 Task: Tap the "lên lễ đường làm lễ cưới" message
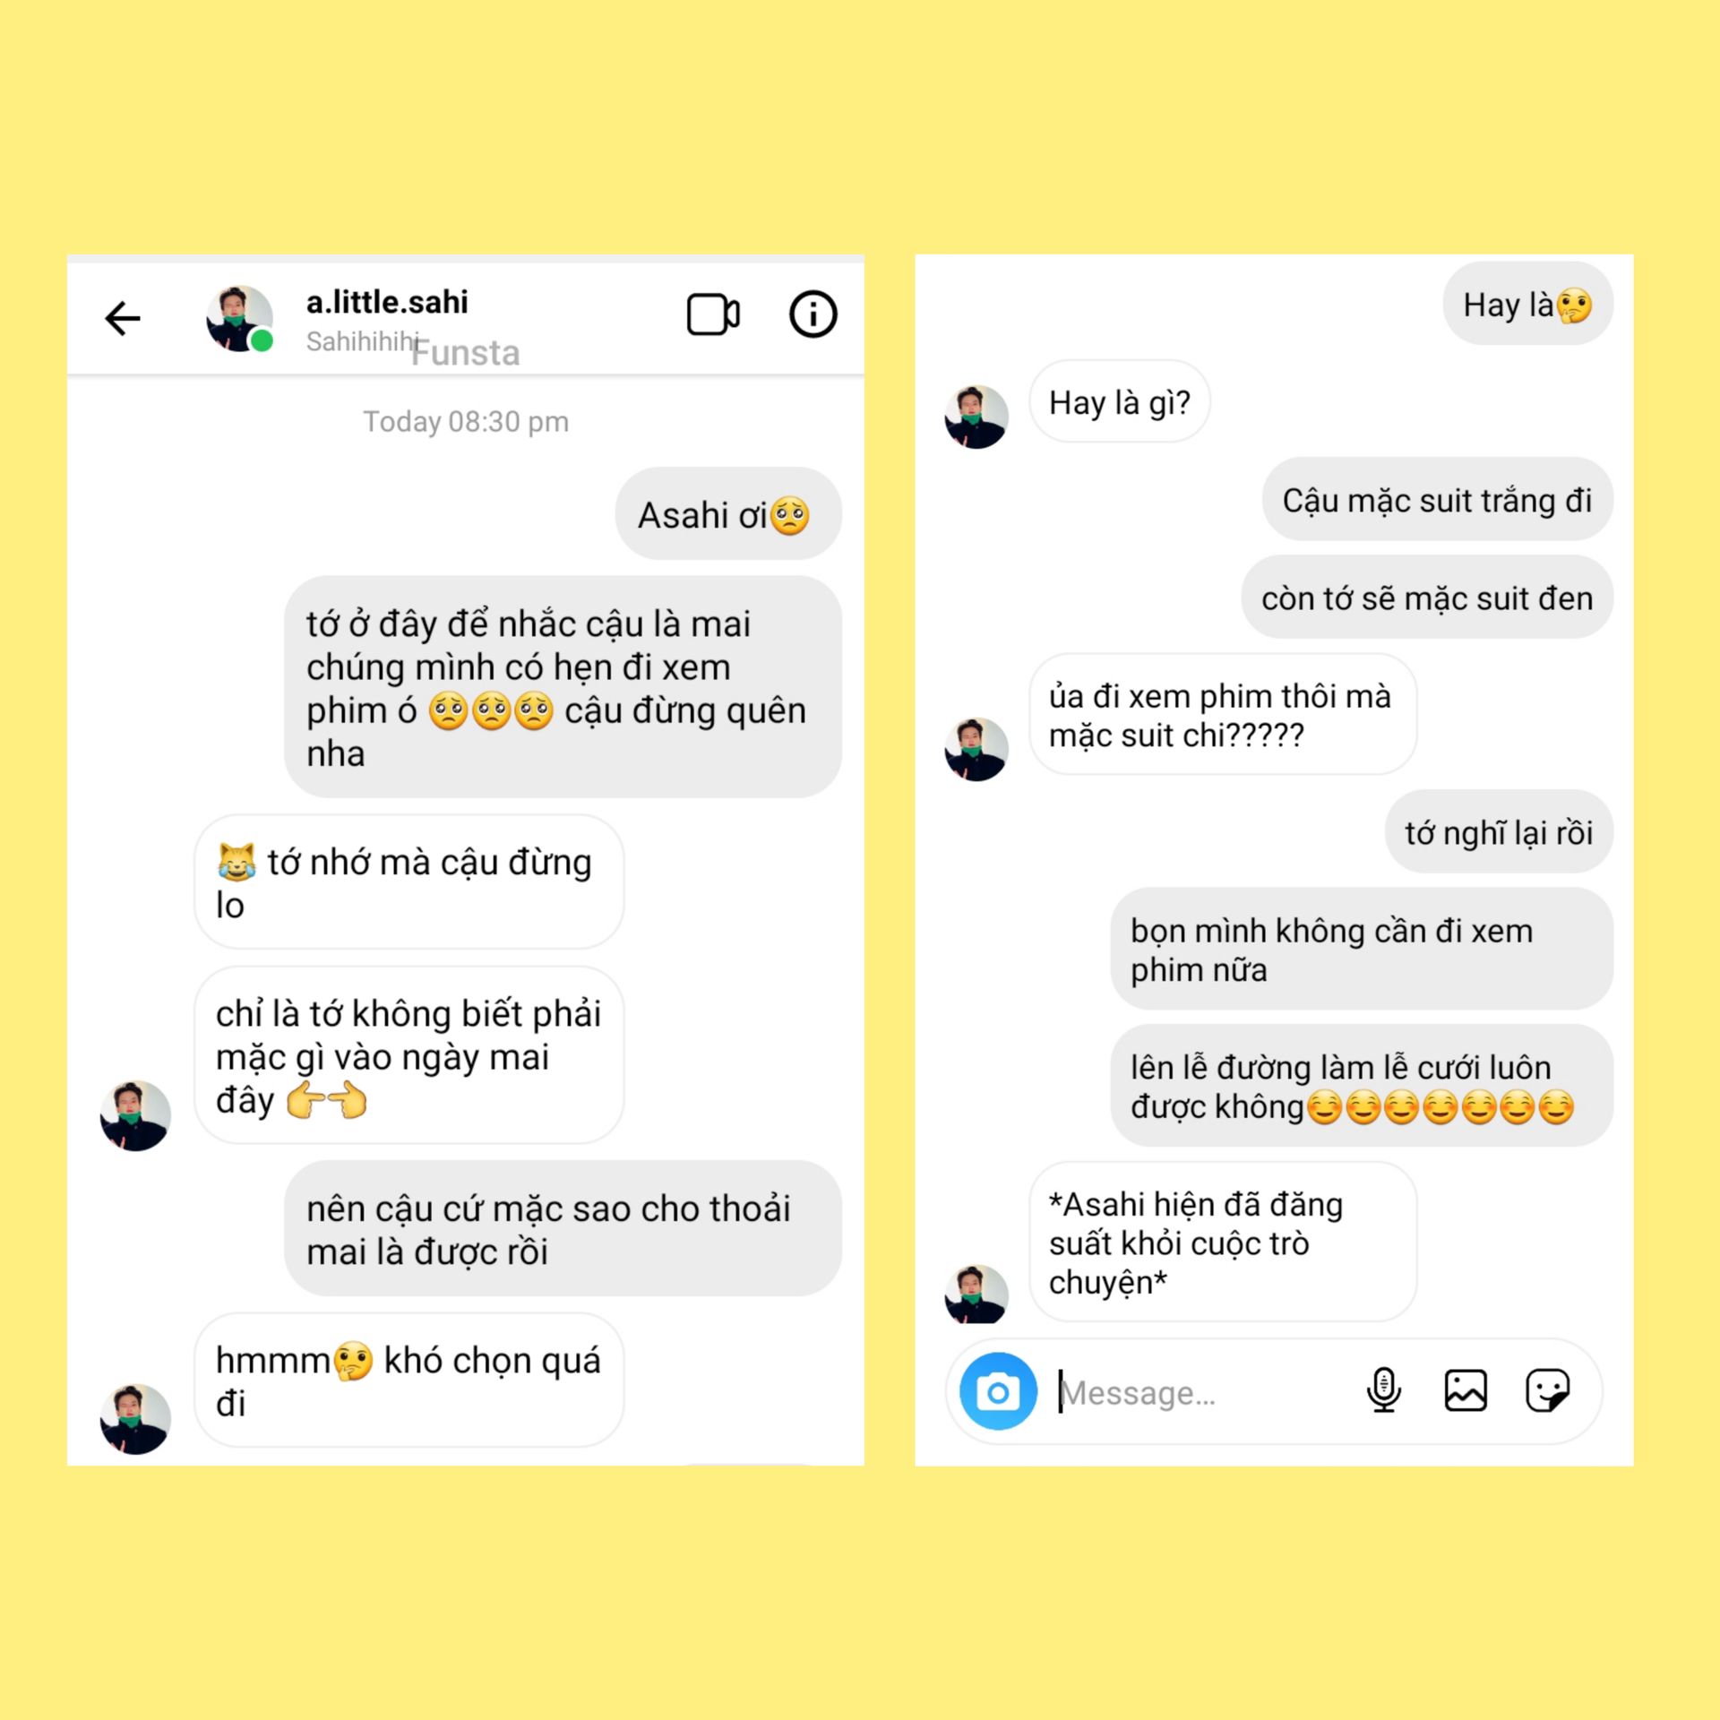pyautogui.click(x=1362, y=1086)
